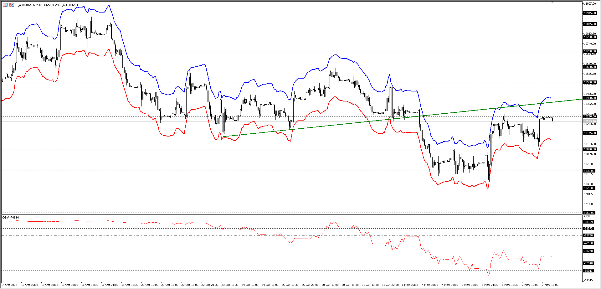601x289 pixels.
Task: Click the 14 Oct 2024 date label
Action: [9, 285]
